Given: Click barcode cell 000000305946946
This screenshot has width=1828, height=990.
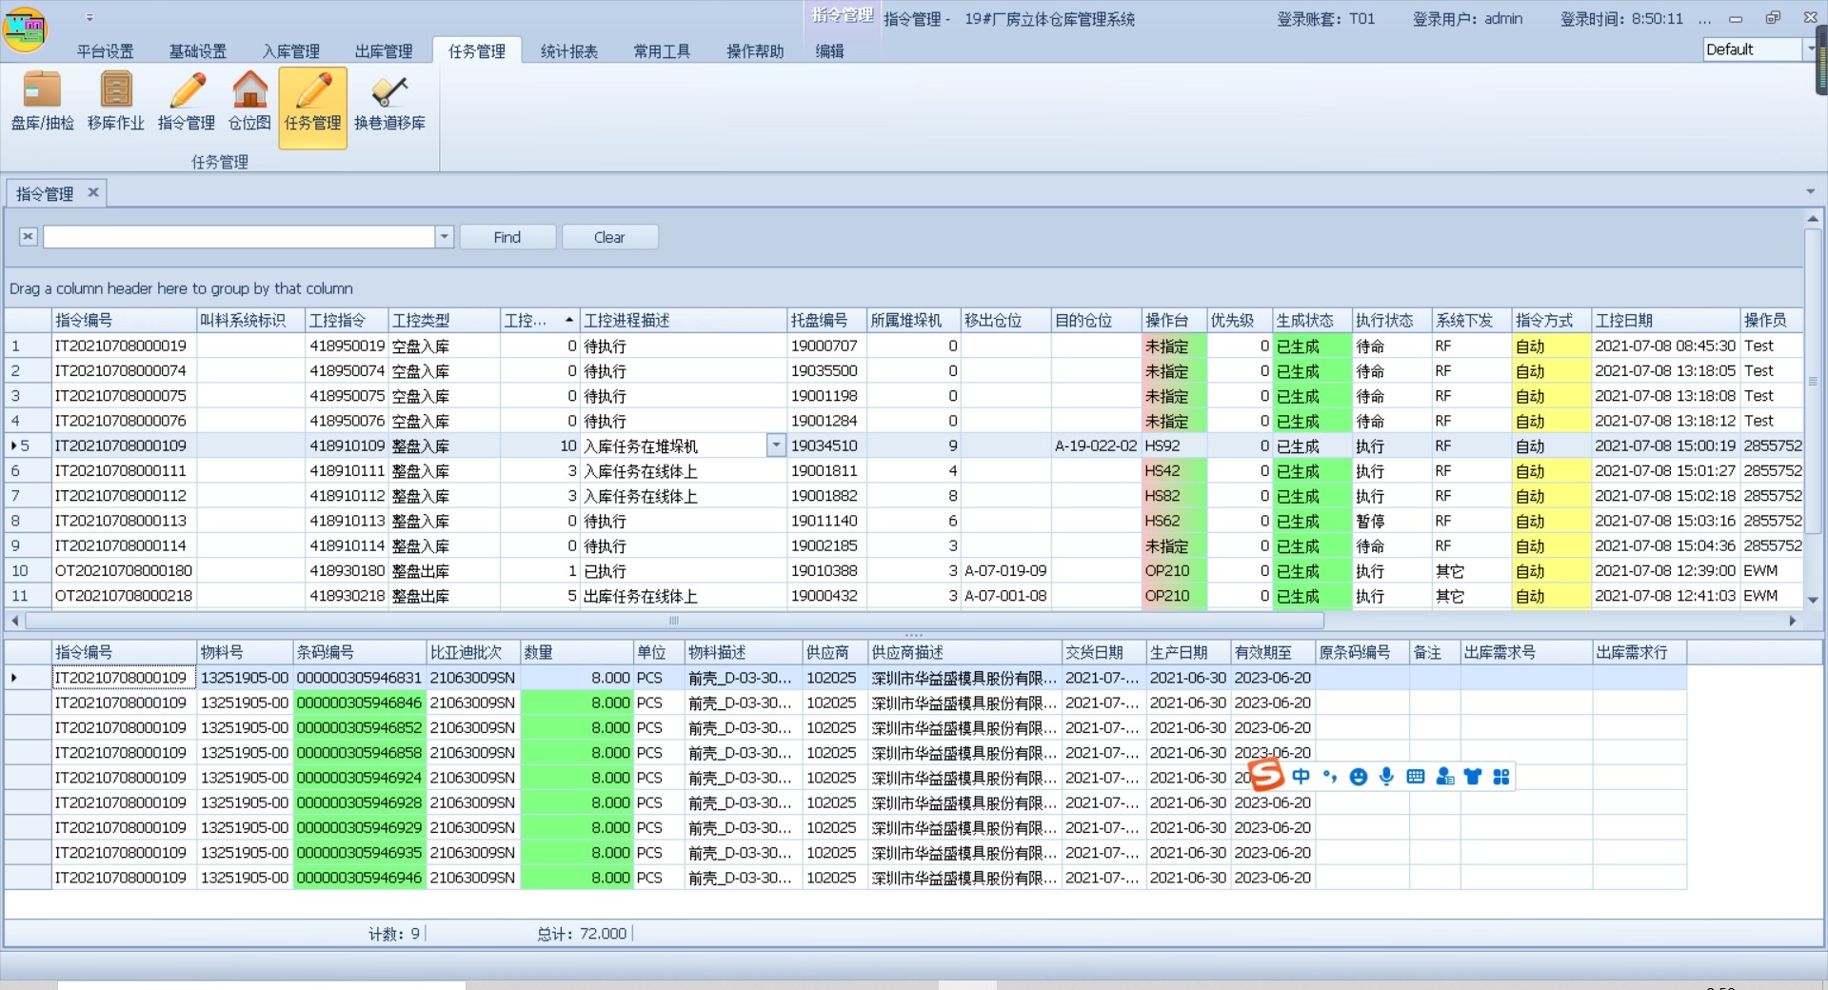Looking at the screenshot, I should coord(359,878).
